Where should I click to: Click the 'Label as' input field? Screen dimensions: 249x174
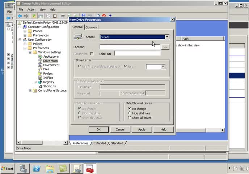137,53
